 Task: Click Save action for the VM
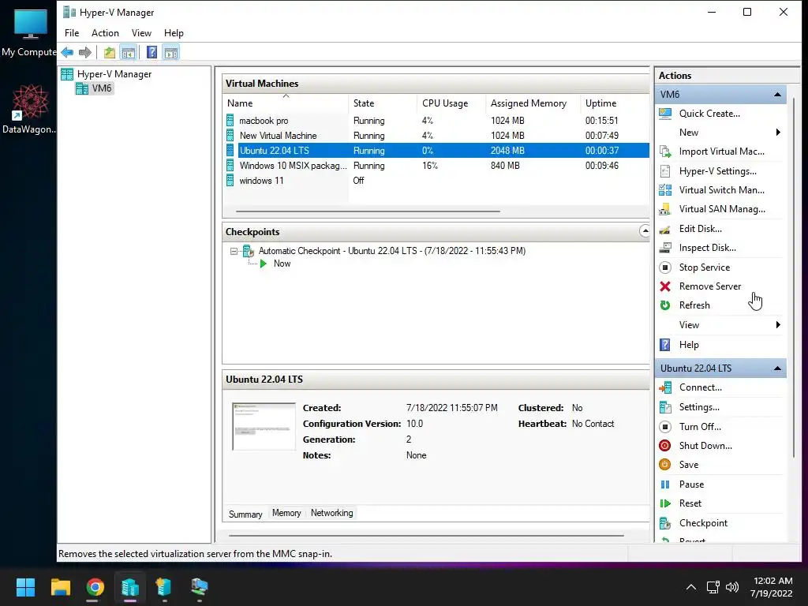[x=688, y=465]
